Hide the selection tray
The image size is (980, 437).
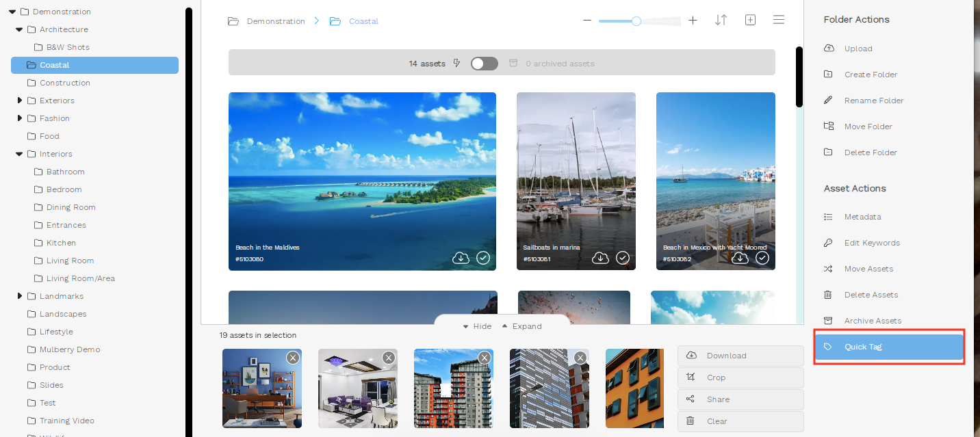coord(477,326)
